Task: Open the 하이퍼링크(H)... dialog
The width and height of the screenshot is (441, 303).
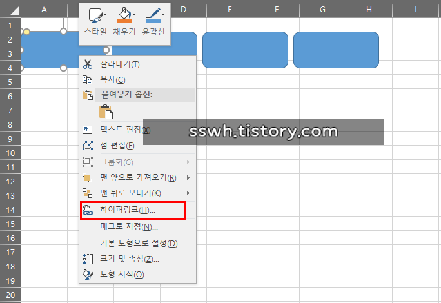Action: pyautogui.click(x=137, y=210)
